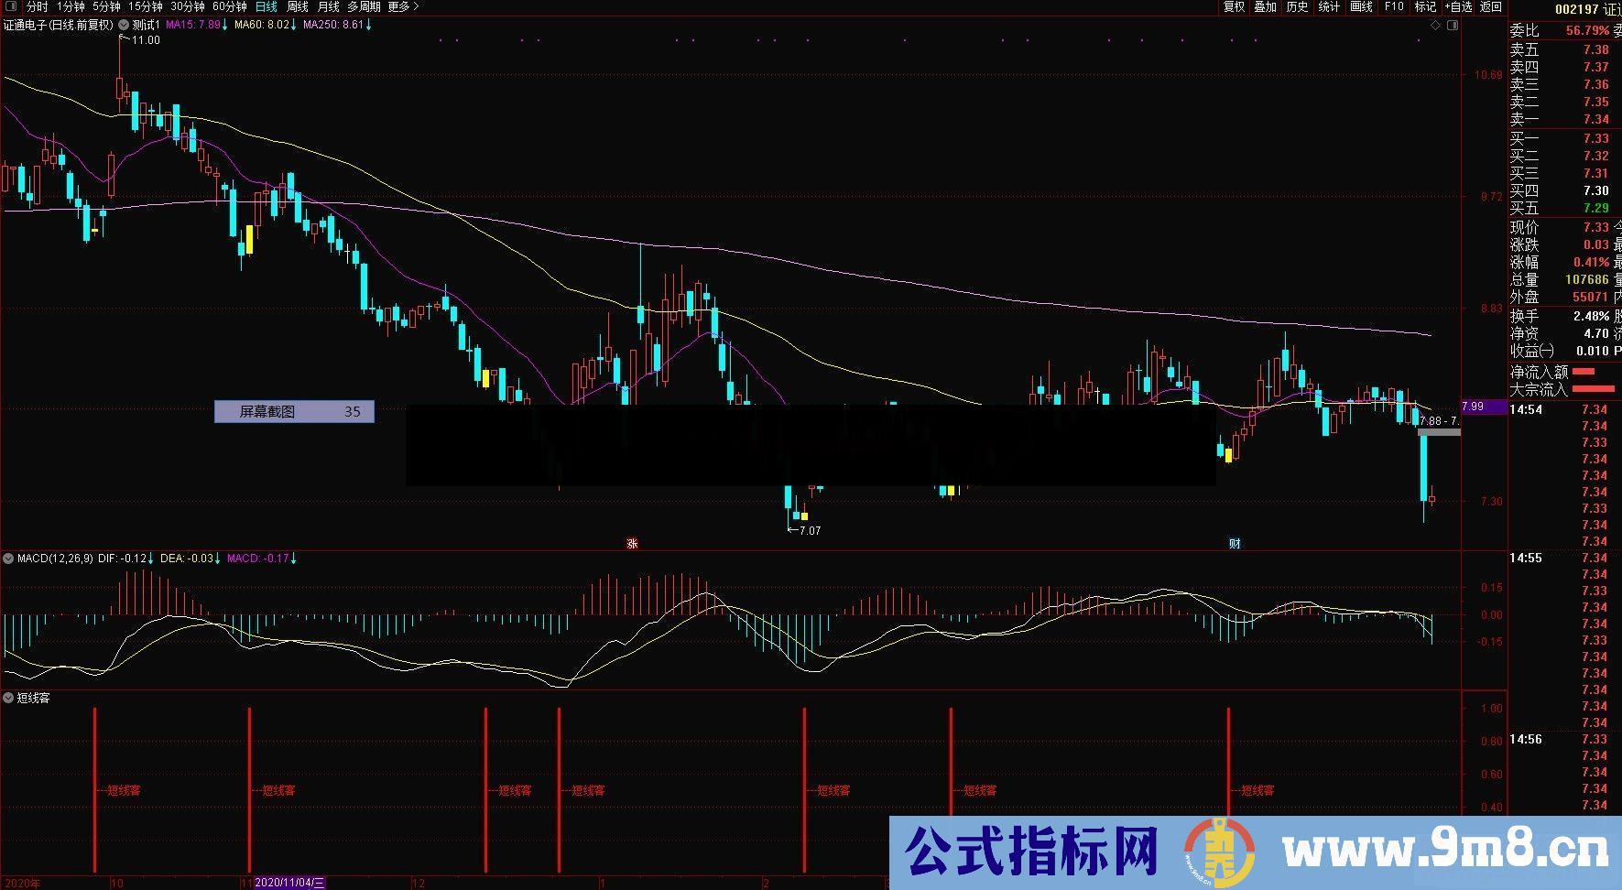Click the 标记 marker icon
The image size is (1622, 890).
coord(1427,6)
